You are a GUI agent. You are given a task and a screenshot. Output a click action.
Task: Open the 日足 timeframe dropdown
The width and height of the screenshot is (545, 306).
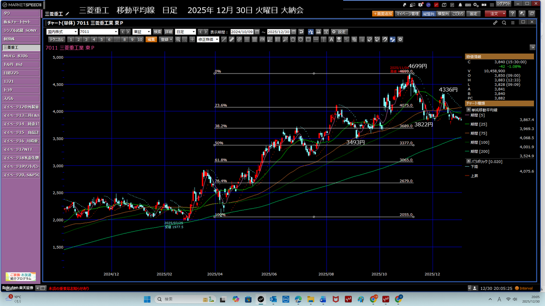pos(185,32)
